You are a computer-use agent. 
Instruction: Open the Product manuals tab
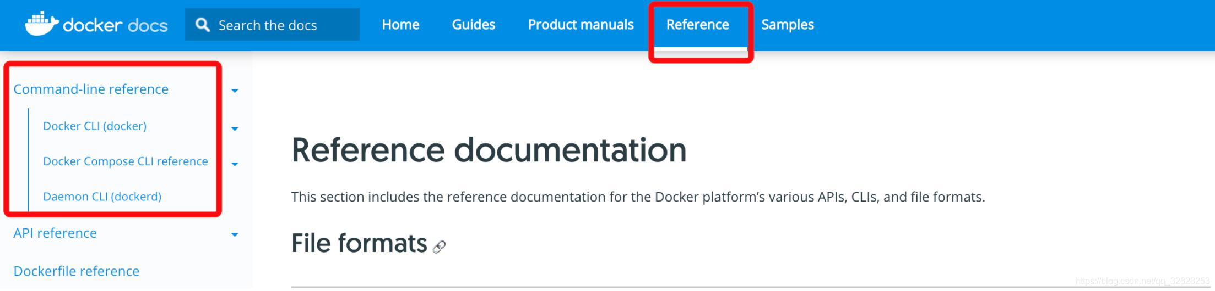581,25
